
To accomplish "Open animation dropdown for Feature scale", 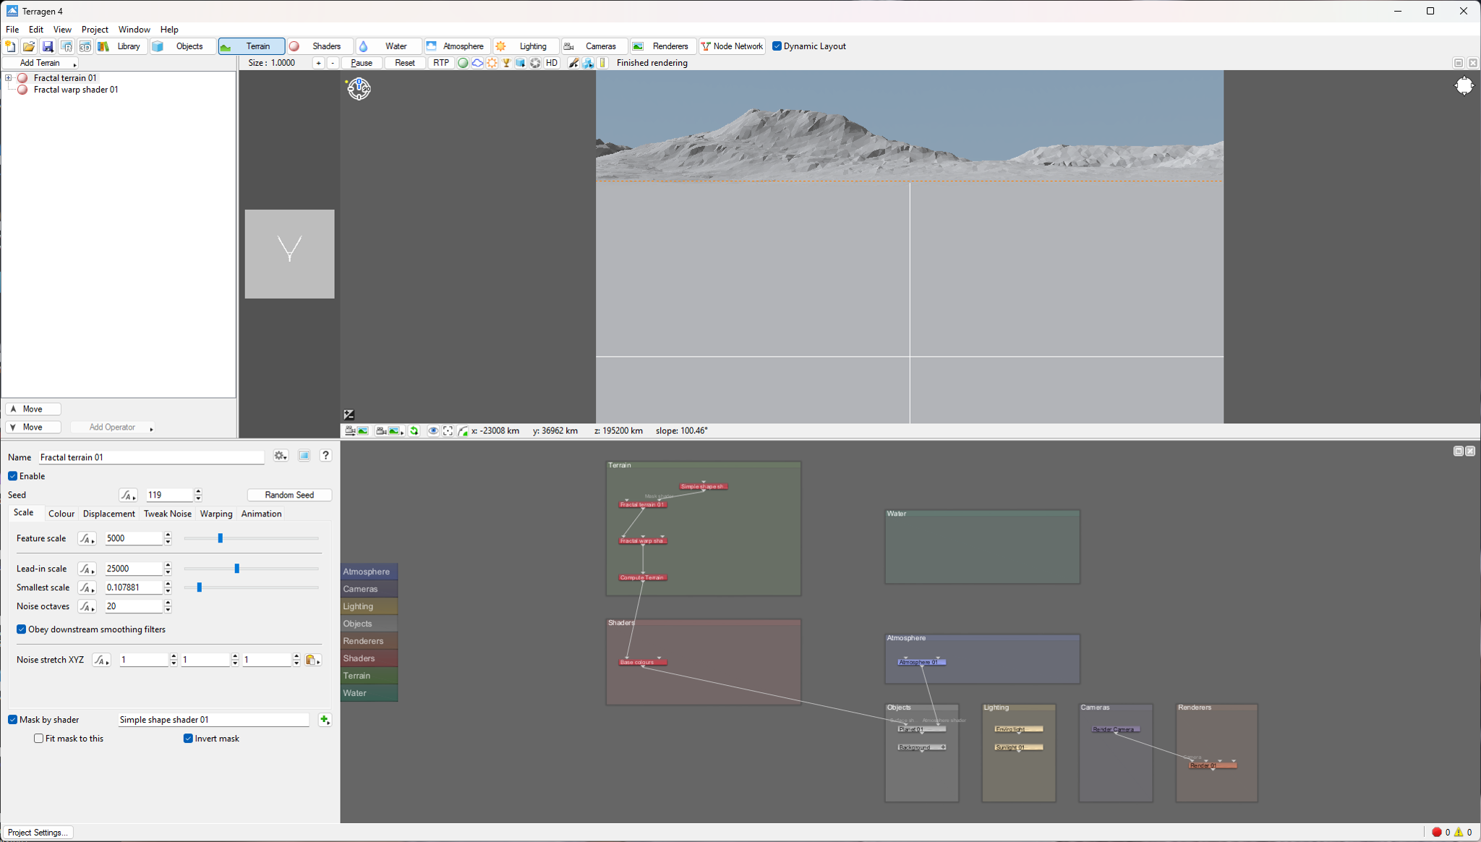I will tap(87, 538).
